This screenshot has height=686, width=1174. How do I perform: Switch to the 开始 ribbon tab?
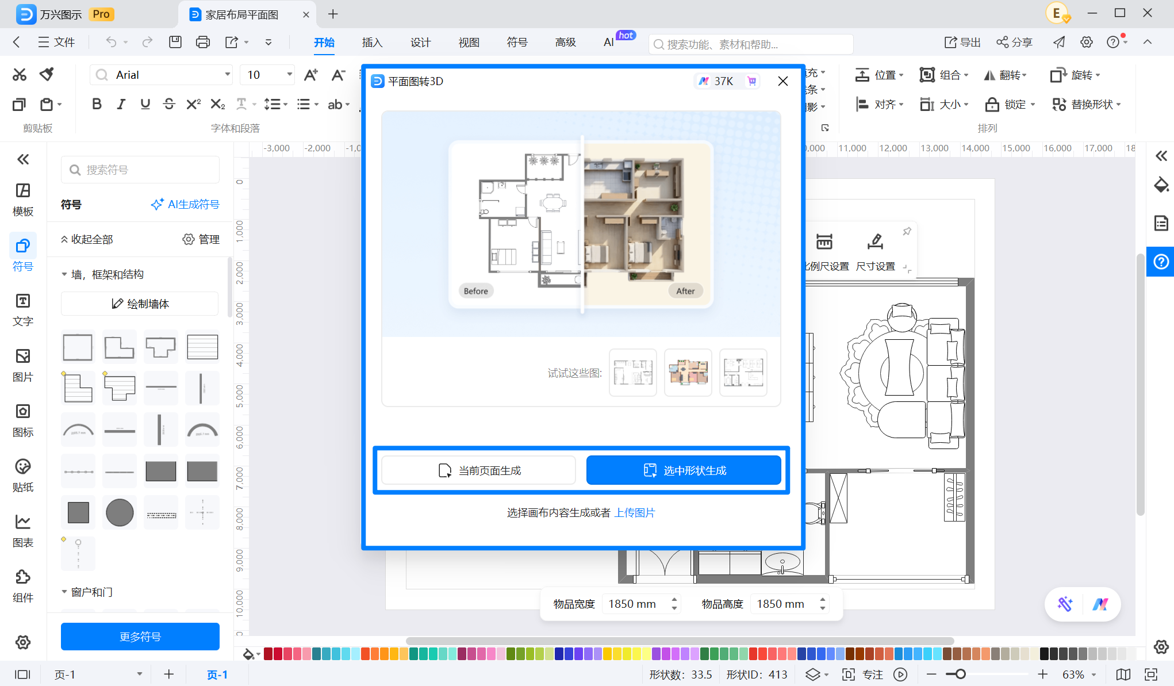[324, 42]
